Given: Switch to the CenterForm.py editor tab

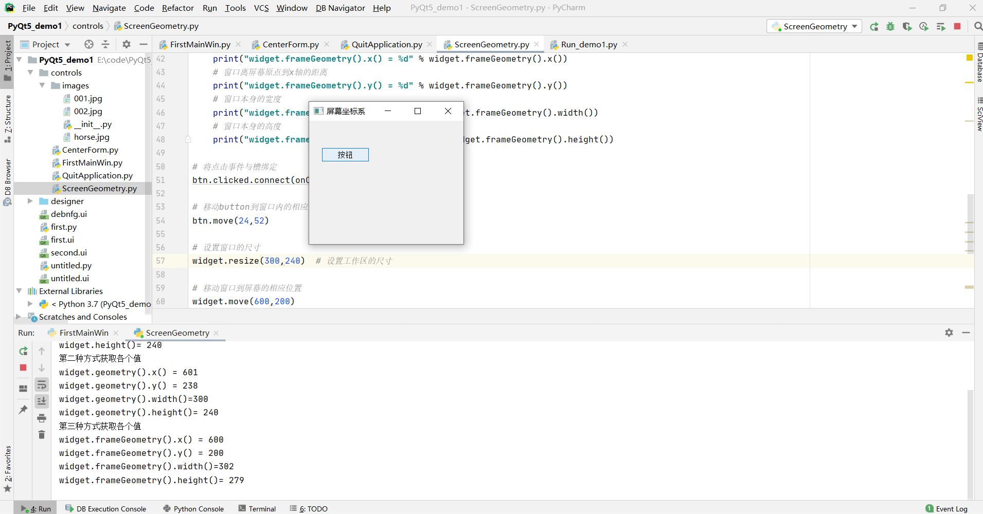Looking at the screenshot, I should point(291,44).
